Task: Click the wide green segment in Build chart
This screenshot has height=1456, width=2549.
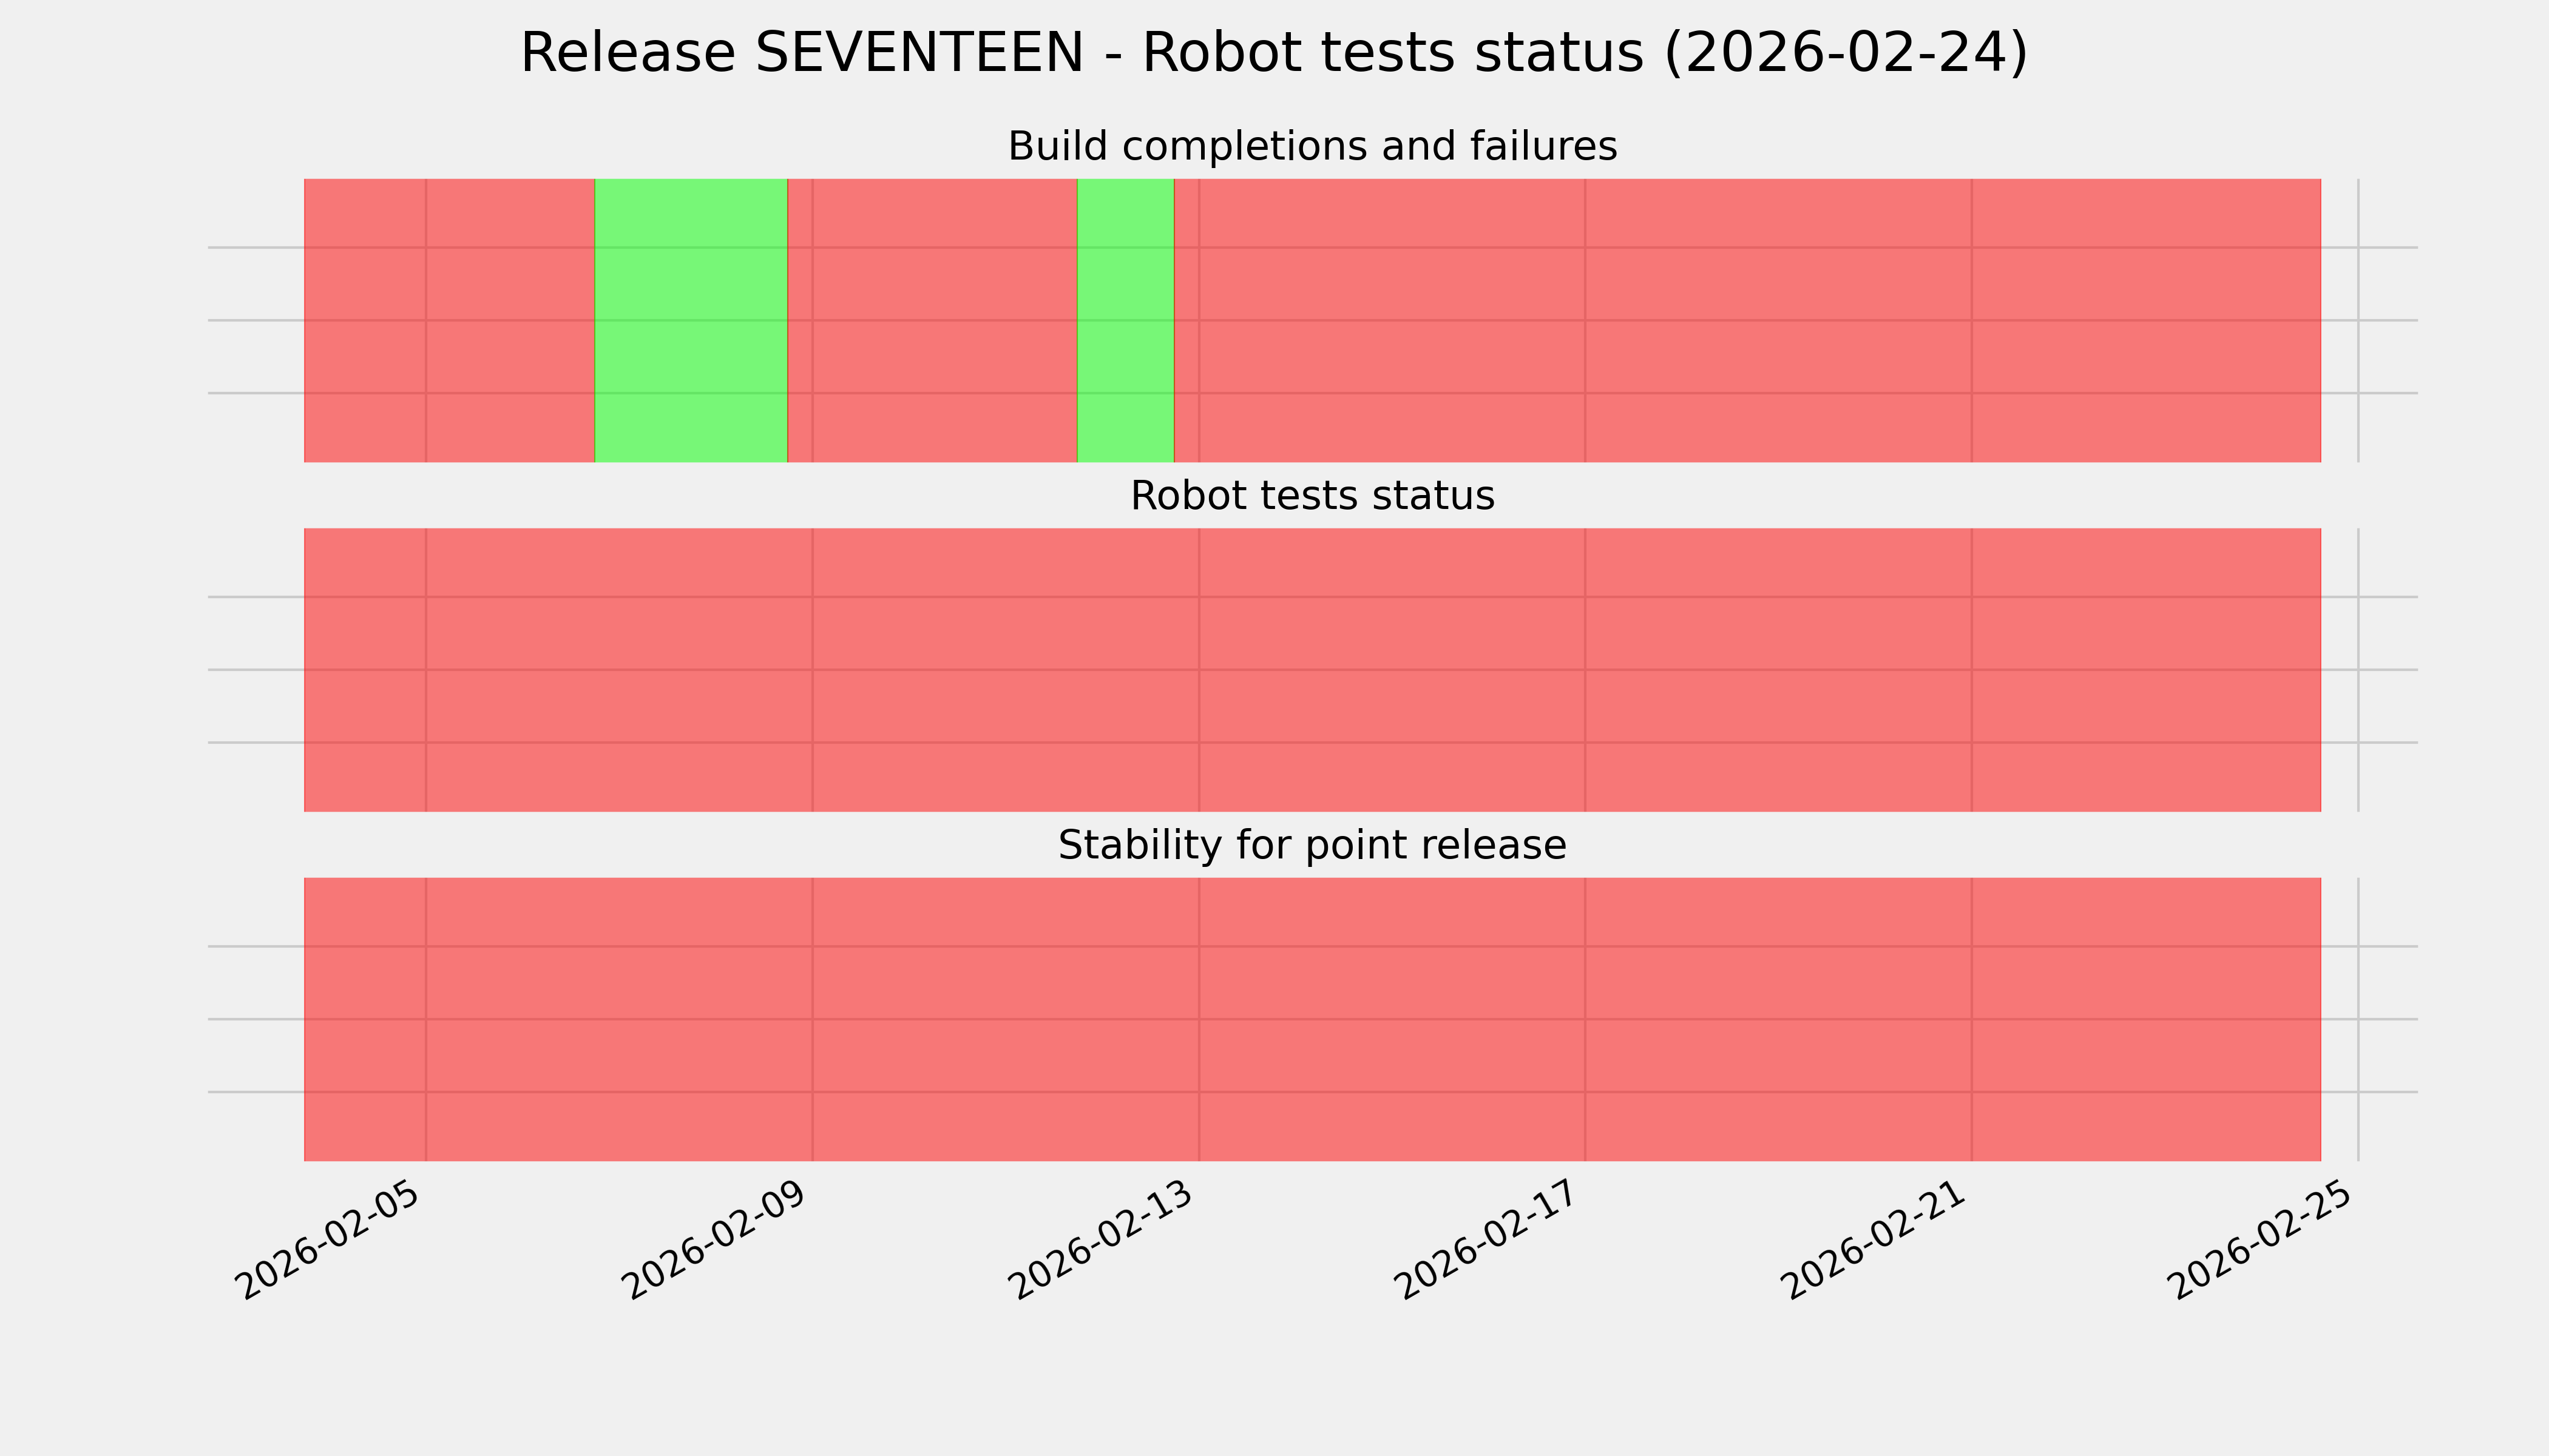Action: tap(691, 320)
